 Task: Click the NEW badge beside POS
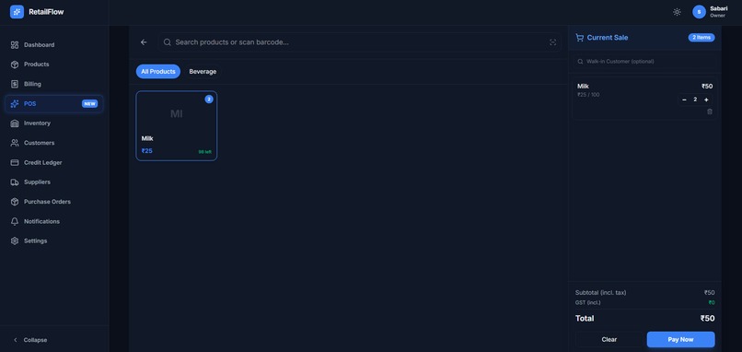point(90,104)
